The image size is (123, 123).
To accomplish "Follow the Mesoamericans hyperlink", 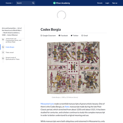I will (47, 104).
